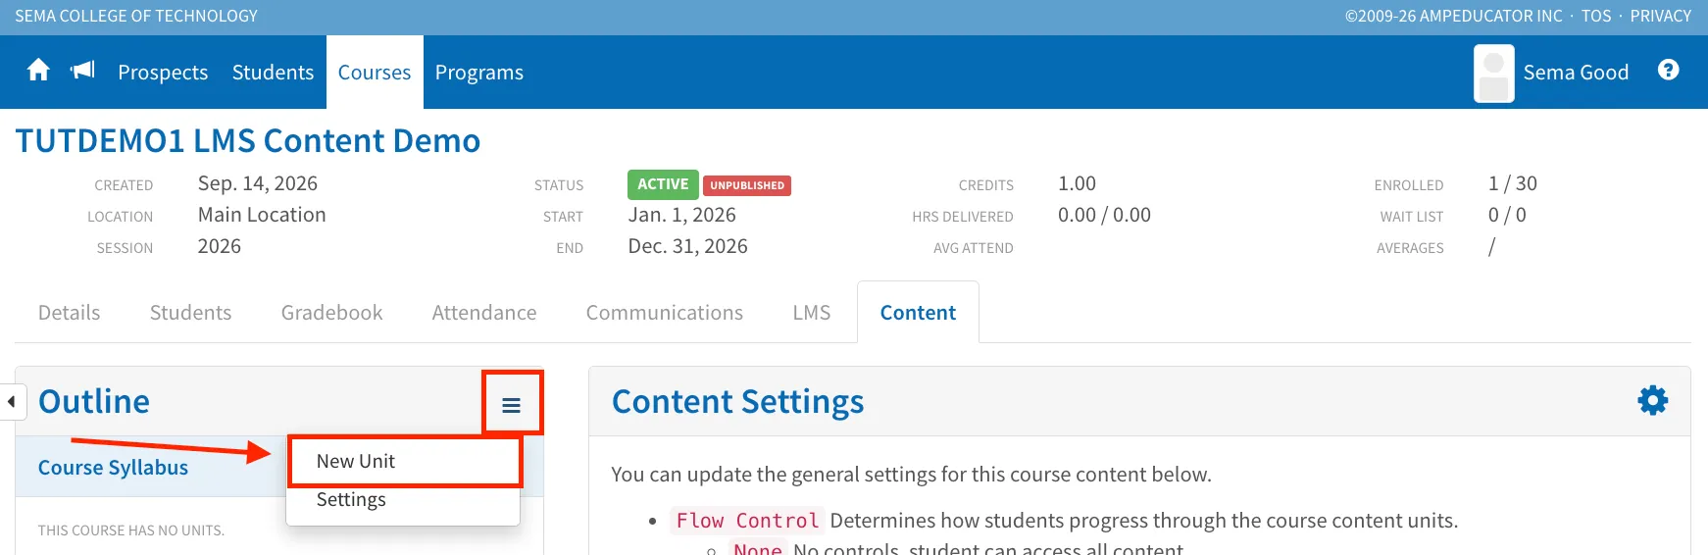Open Content Settings gear icon
The image size is (1708, 555).
pos(1653,400)
